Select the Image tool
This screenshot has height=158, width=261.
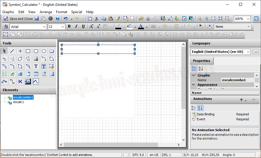coord(36,59)
